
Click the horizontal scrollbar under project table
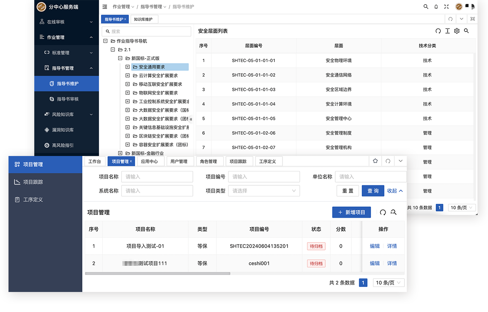click(x=158, y=273)
